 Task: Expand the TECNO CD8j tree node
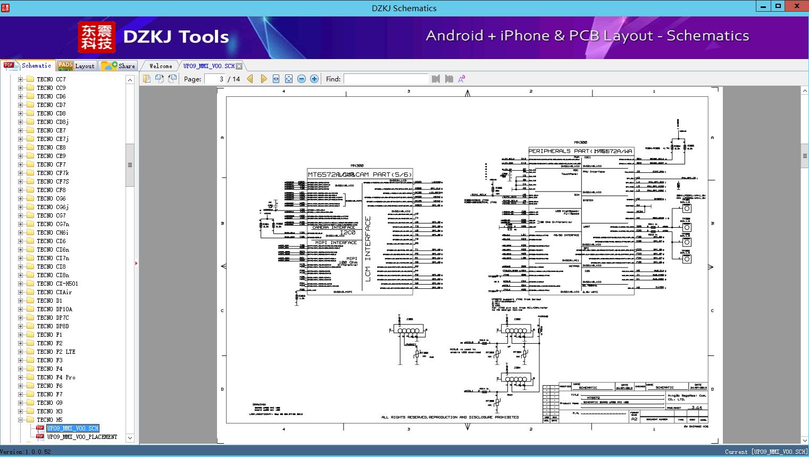(x=20, y=122)
